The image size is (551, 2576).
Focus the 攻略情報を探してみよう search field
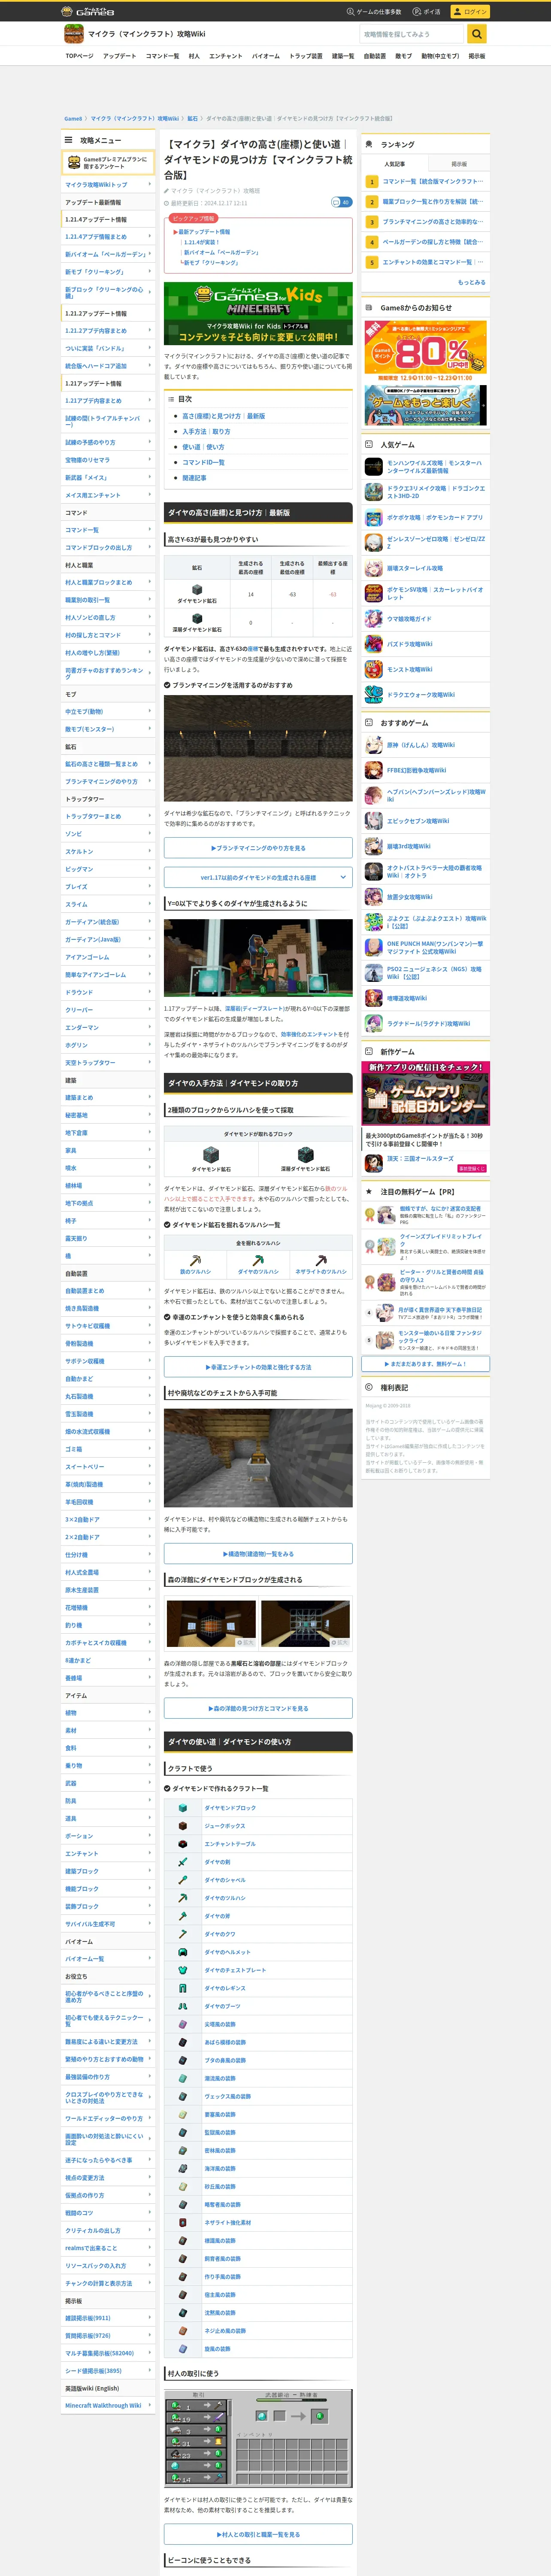coord(413,34)
